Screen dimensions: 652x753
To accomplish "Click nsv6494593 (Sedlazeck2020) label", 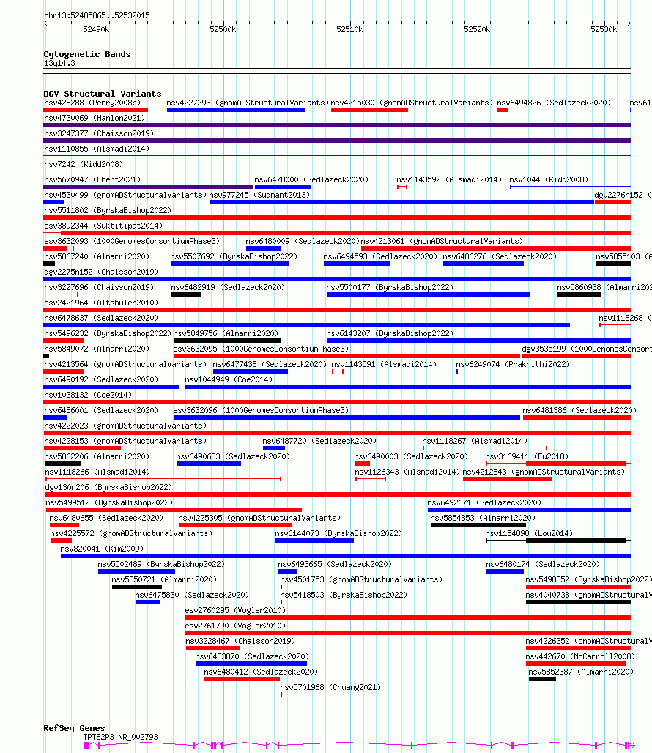I will tap(380, 256).
